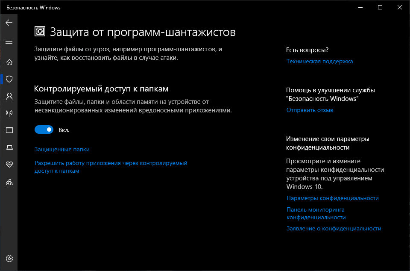Click the Защита от программ-шантажистов heading
This screenshot has width=410, height=271.
[x=143, y=32]
